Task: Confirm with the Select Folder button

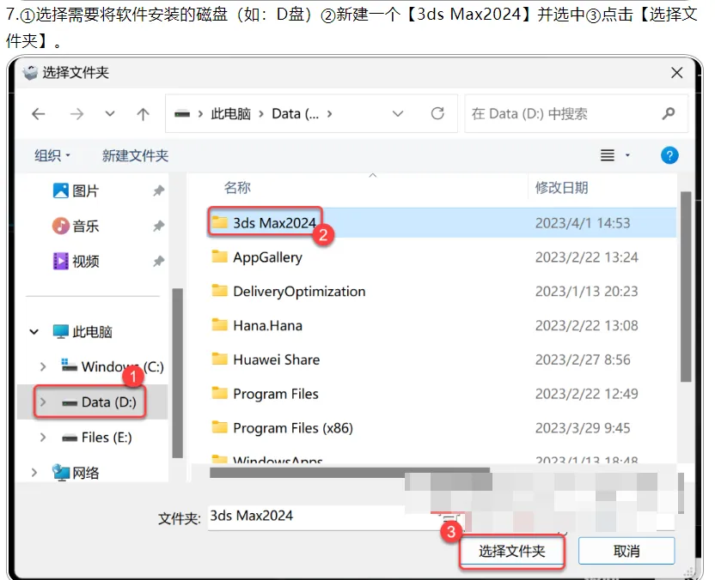Action: tap(511, 552)
